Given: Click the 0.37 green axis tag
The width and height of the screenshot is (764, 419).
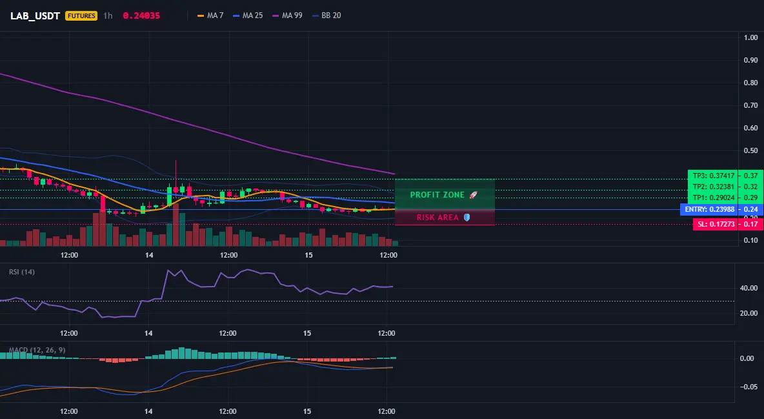Looking at the screenshot, I should click(x=751, y=176).
